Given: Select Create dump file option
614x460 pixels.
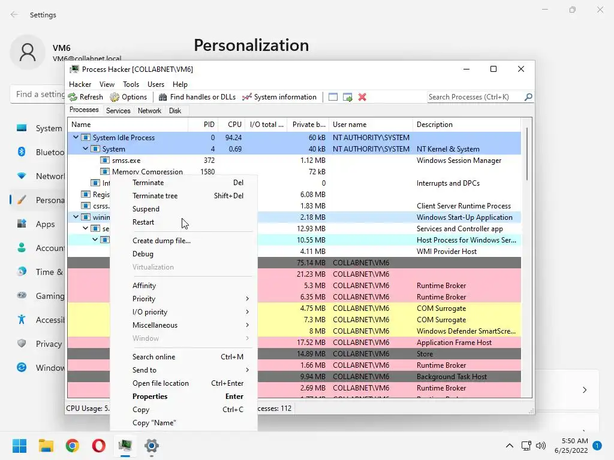Looking at the screenshot, I should pyautogui.click(x=183, y=241).
